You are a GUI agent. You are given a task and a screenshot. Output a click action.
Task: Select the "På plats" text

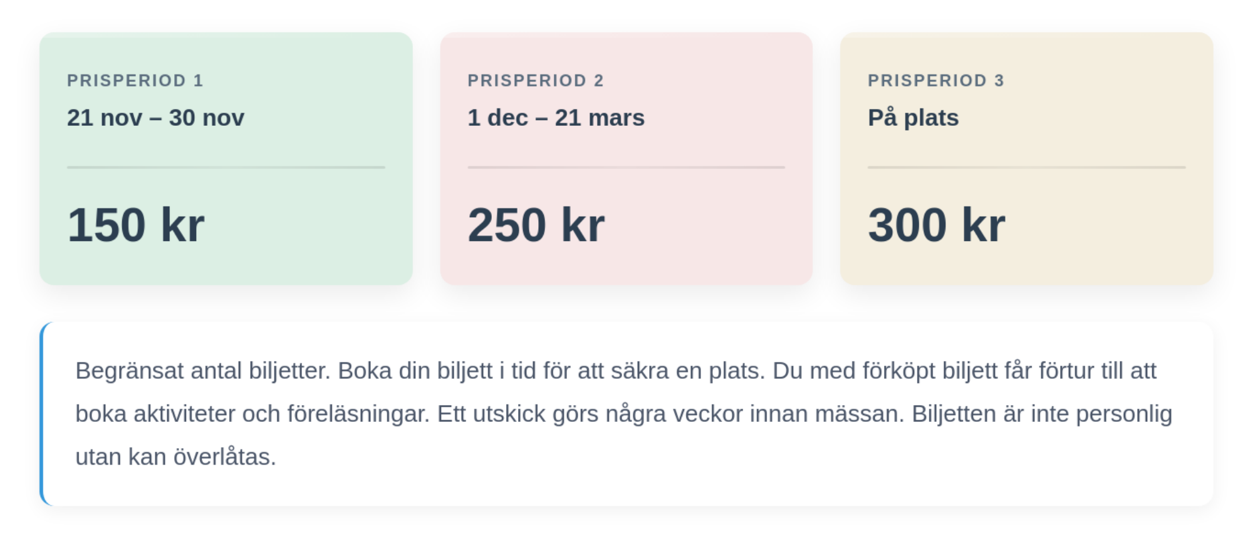[x=913, y=118]
